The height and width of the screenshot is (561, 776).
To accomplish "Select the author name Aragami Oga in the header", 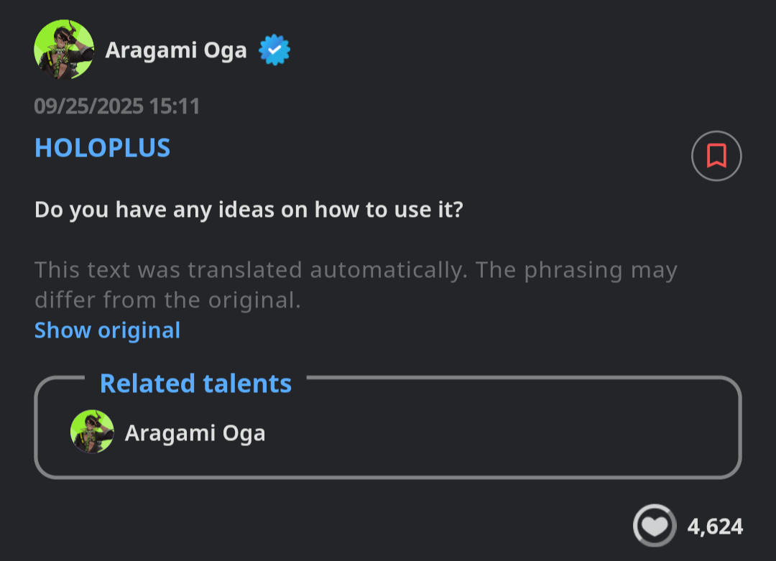I will point(176,50).
